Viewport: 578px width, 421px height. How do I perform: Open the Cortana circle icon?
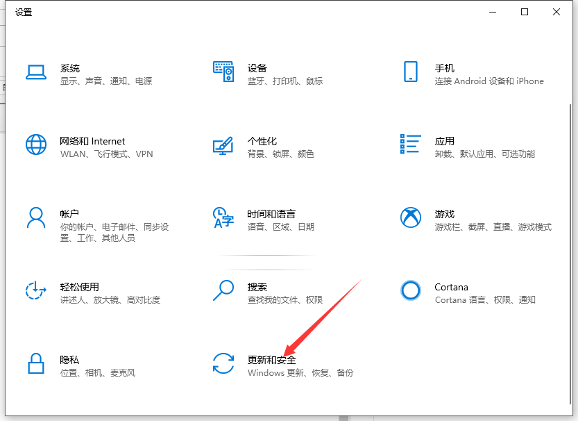pos(410,290)
